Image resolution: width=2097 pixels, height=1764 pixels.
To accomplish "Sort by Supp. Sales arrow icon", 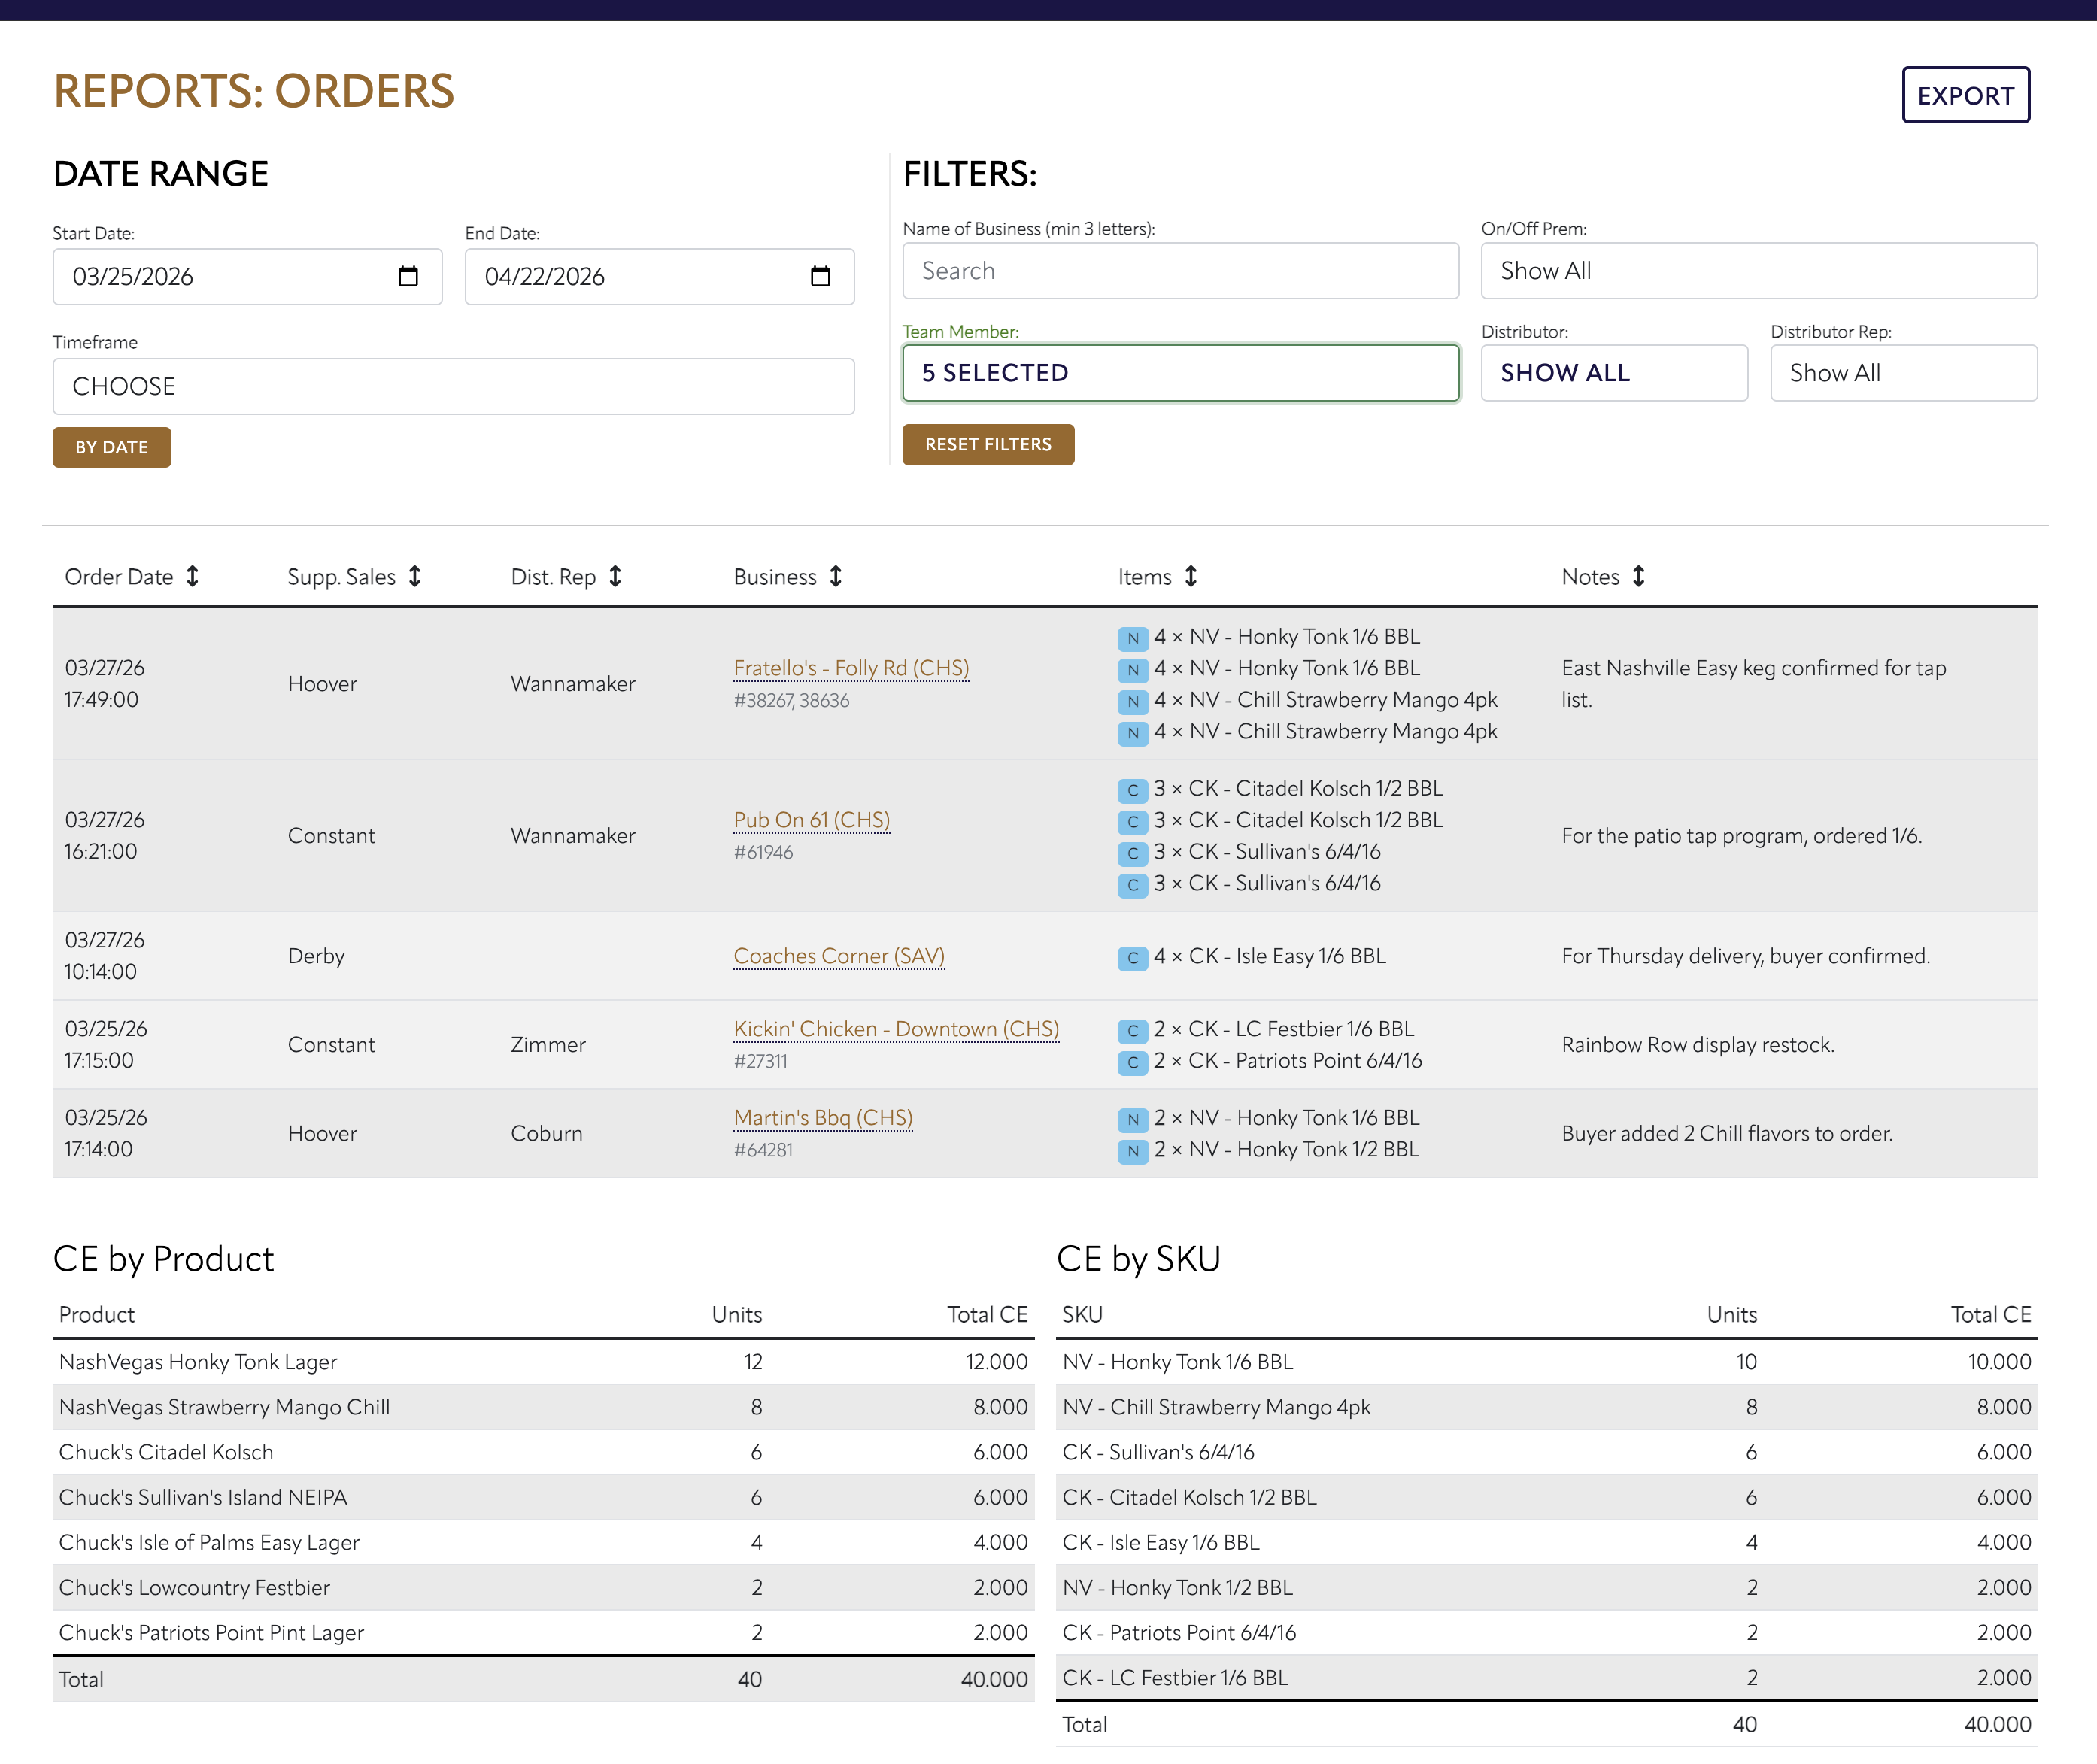I will pyautogui.click(x=415, y=577).
